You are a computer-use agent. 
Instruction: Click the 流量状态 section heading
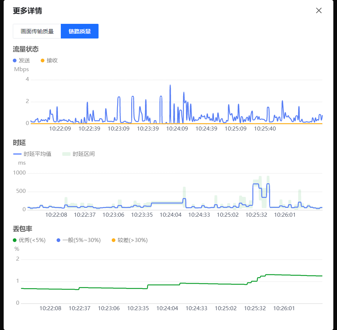[26, 49]
